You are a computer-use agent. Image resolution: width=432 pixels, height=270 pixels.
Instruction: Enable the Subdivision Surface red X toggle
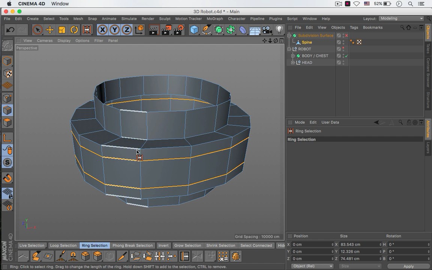(x=346, y=36)
